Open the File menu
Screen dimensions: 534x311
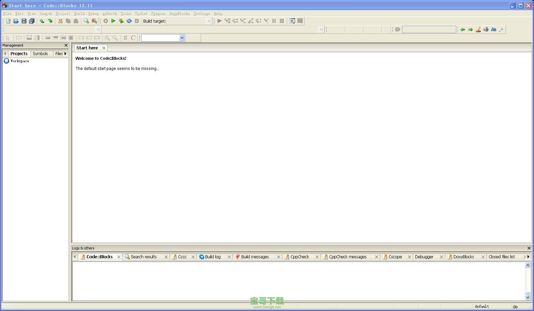point(7,14)
